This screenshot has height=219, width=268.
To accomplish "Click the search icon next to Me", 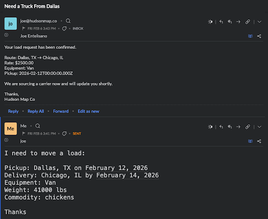I will coord(38,126).
